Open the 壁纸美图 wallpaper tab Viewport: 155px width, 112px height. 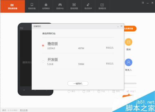[74, 6]
